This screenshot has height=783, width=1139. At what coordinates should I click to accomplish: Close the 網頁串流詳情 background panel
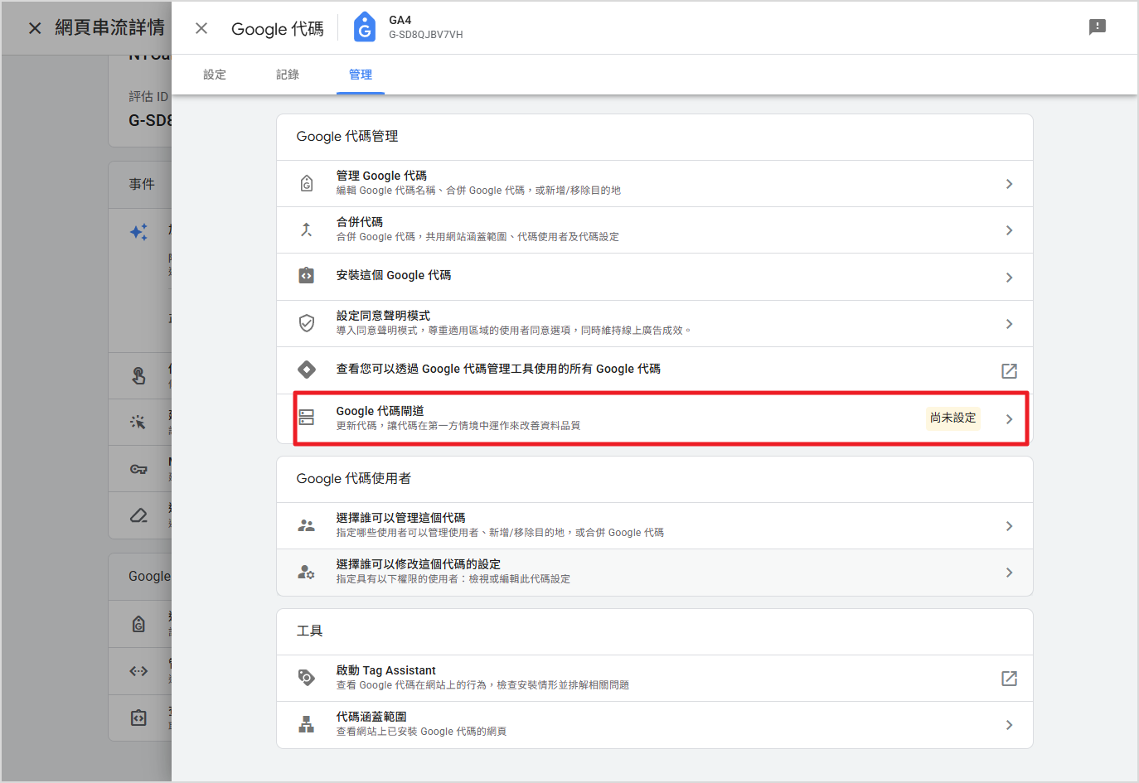click(x=35, y=28)
